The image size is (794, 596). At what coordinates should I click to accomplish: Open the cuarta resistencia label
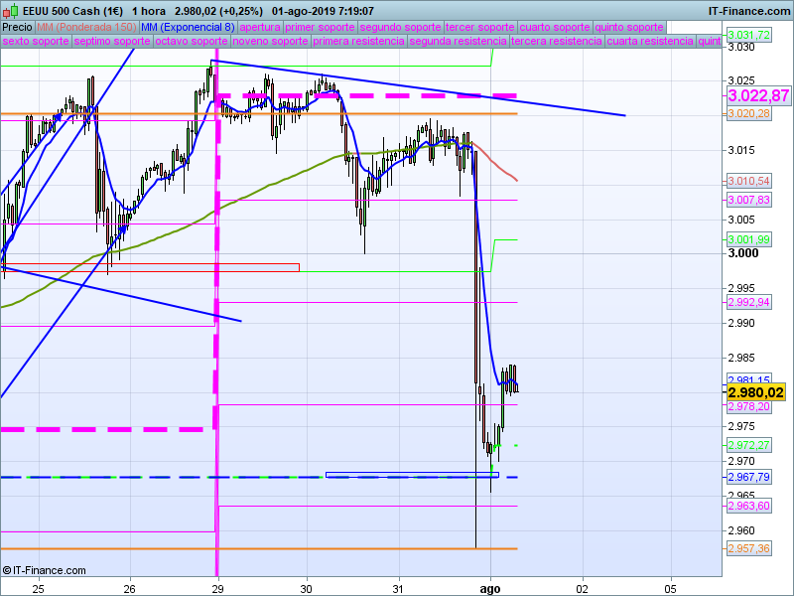(x=650, y=41)
